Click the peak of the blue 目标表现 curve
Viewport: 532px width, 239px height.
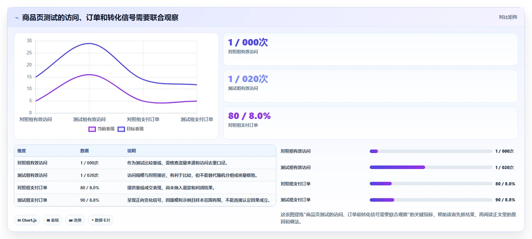pos(89,43)
